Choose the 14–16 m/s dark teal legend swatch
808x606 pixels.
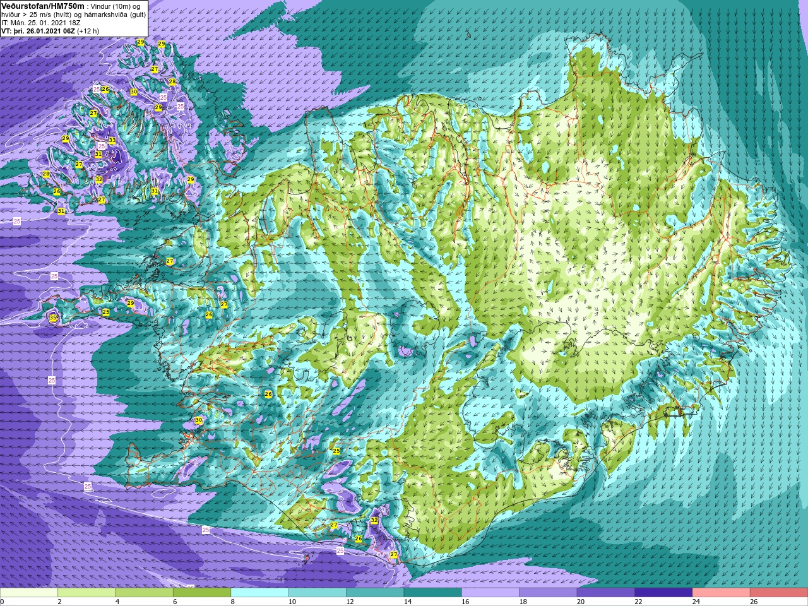click(x=432, y=593)
